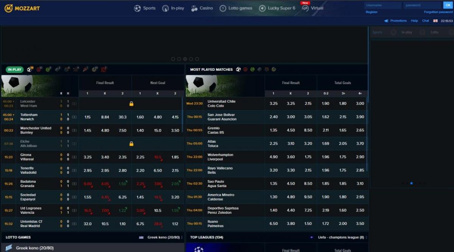Click the England flag language icon
Viewport: 454px width, 252px height.
pyautogui.click(x=435, y=21)
